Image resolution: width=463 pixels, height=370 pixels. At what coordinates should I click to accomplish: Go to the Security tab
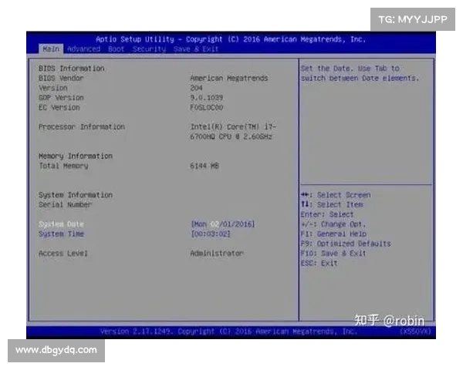[149, 49]
